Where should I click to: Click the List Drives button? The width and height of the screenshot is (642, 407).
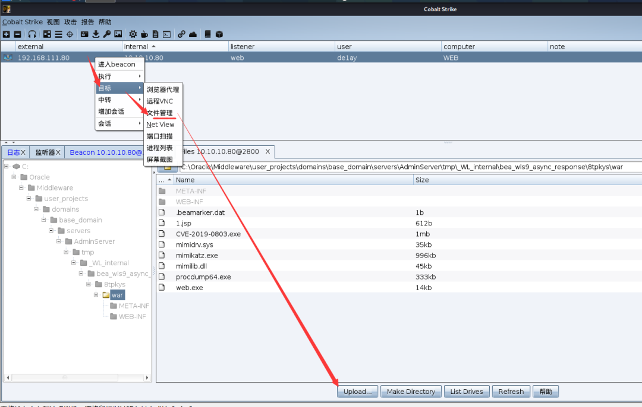point(467,392)
